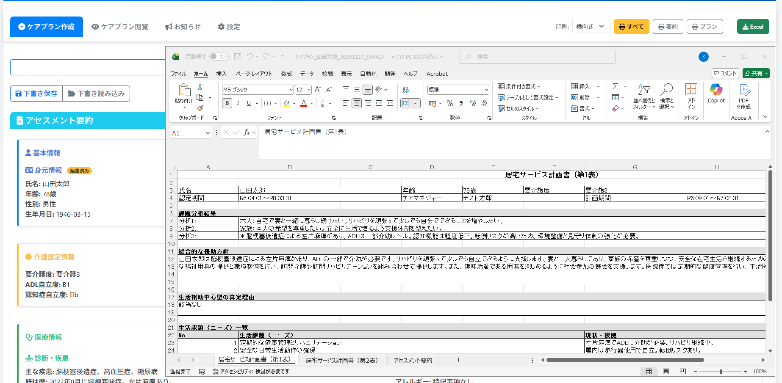The image size is (782, 383).
Task: Toggle bold formatting off for the cell
Action: [x=227, y=103]
